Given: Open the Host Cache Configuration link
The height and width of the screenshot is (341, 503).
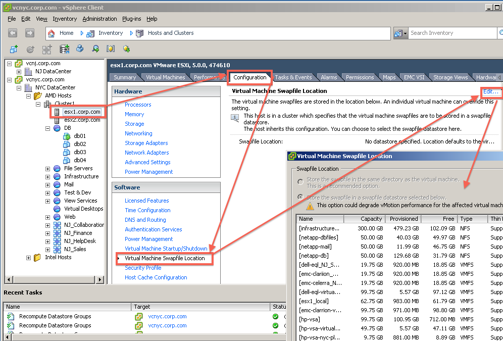Looking at the screenshot, I should coord(156,277).
